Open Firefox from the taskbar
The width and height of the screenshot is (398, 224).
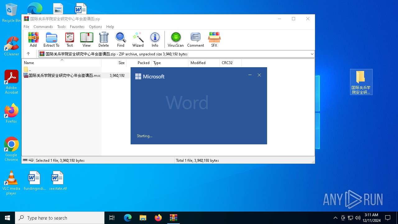158,218
